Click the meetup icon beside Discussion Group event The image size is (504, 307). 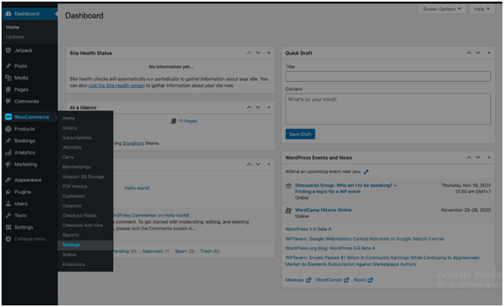click(x=289, y=186)
